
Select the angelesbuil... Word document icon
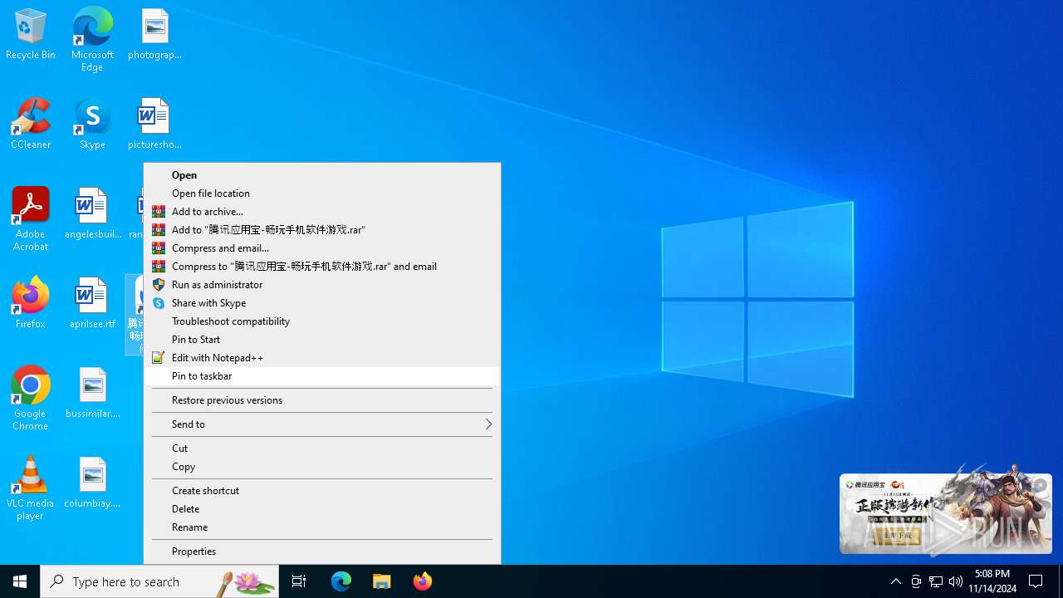pyautogui.click(x=92, y=213)
